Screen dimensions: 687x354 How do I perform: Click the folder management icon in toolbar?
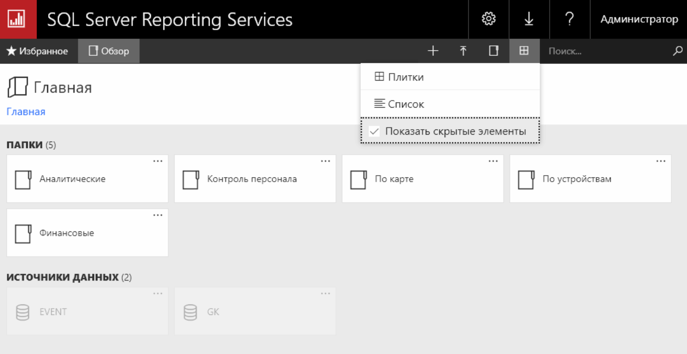click(493, 51)
